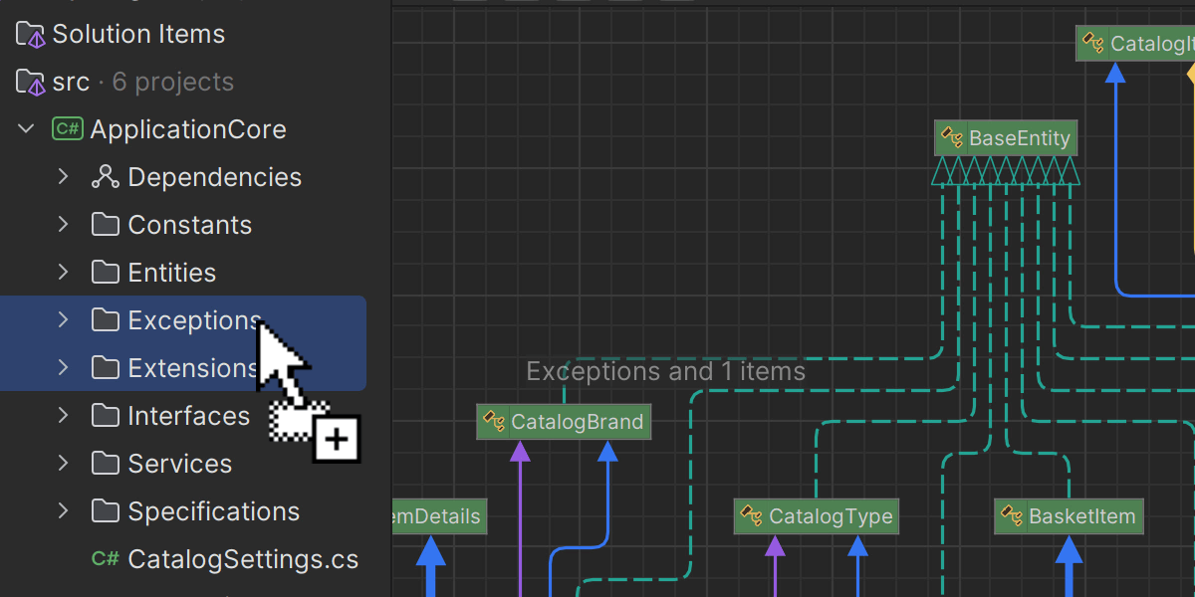Click the Exceptions folder icon
The height and width of the screenshot is (597, 1195).
(105, 320)
